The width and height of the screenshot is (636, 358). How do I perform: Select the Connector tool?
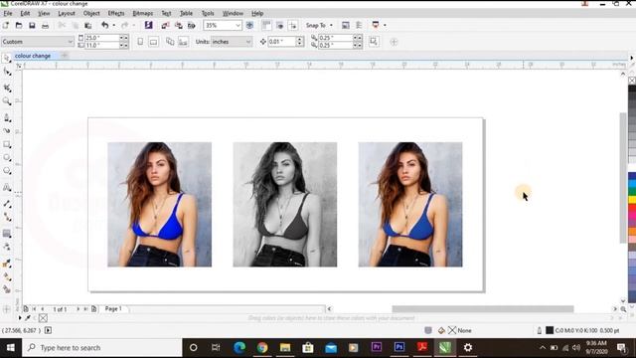(x=7, y=217)
